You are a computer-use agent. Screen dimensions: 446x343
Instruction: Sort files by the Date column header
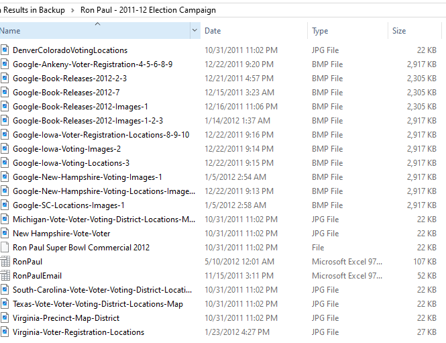[254, 30]
